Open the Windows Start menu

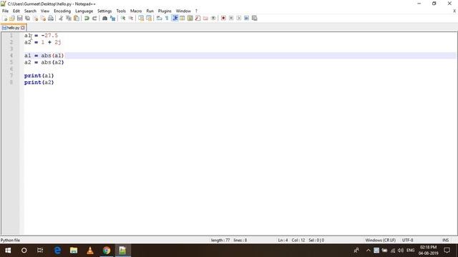8,251
